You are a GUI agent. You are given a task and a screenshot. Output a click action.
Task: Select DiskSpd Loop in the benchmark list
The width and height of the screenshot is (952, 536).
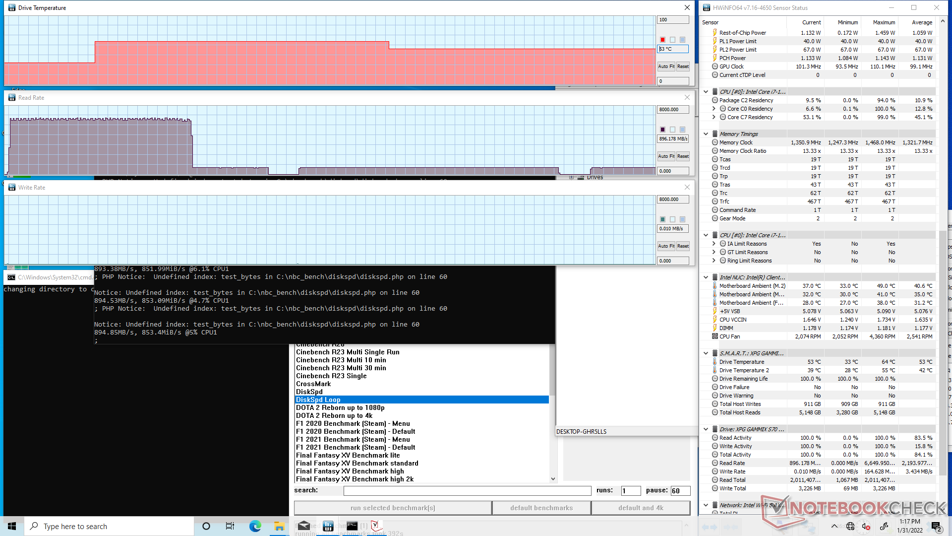tap(421, 400)
